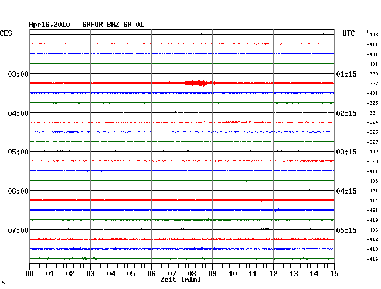Click the DC offset value -416
The image size is (381, 289).
pos(372,259)
